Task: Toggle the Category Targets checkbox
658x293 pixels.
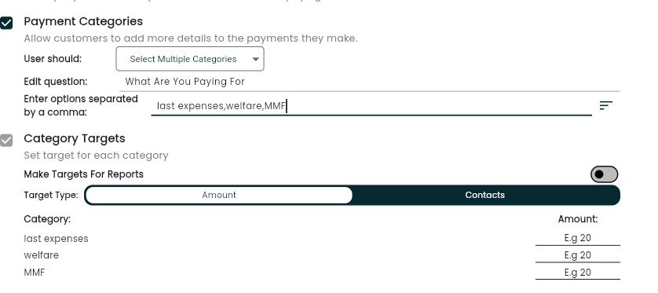Action: tap(6, 140)
